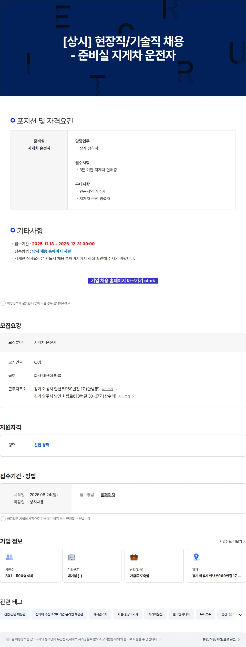Click the 3톤 미만 지게차 면허증 requirement
This screenshot has height=647, width=246.
98,170
